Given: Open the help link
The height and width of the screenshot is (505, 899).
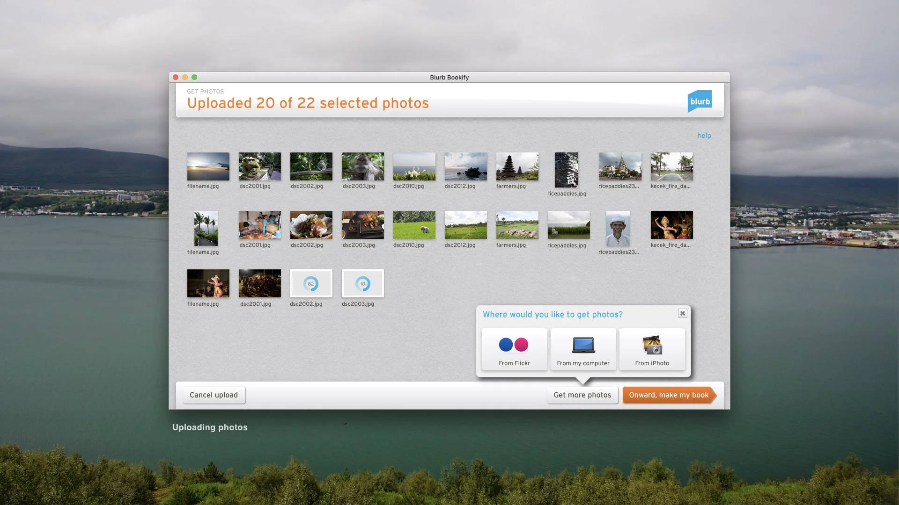Looking at the screenshot, I should tap(704, 136).
